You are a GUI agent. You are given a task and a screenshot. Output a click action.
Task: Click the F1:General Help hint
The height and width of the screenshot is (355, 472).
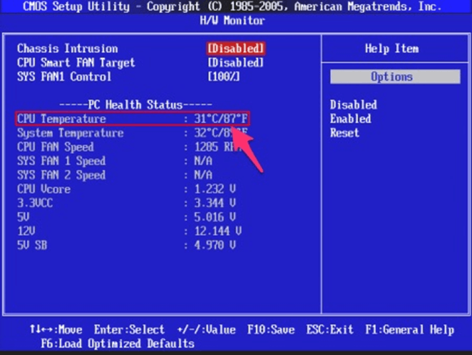[x=410, y=329]
